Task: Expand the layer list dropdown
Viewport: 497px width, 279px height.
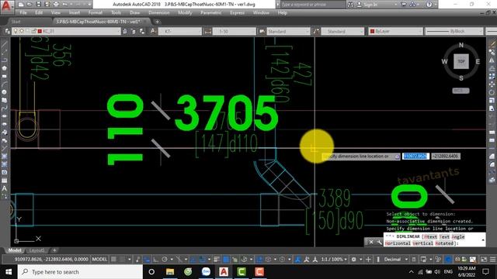Action: [x=119, y=31]
